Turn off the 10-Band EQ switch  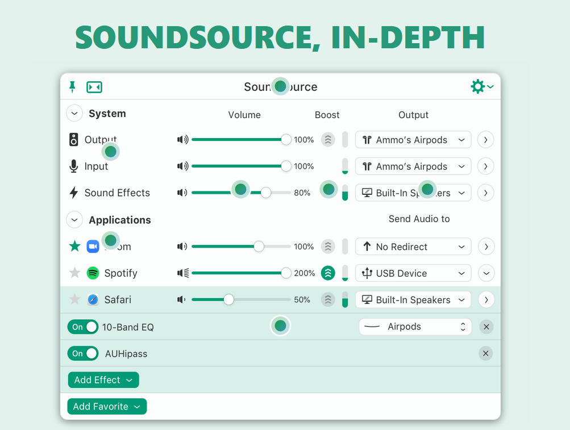83,327
